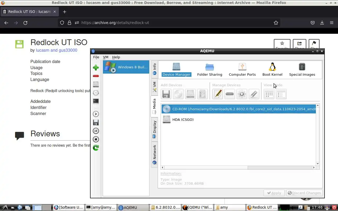This screenshot has width=338, height=211.
Task: Start the virtual machine with the play icon
Action: [x=96, y=114]
